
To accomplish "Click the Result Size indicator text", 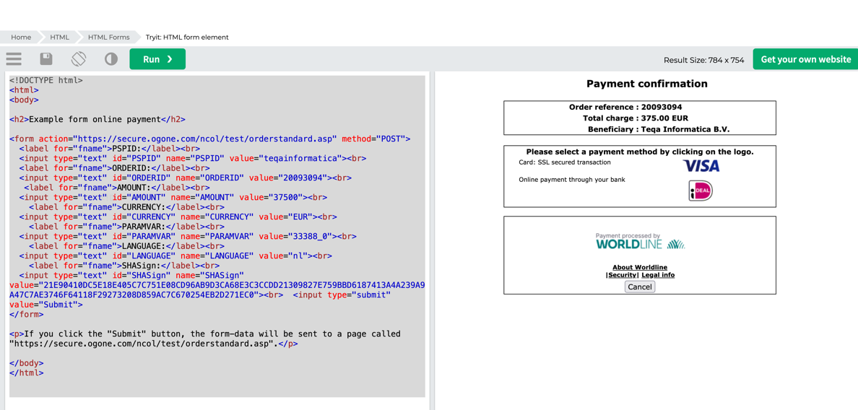I will (x=703, y=60).
